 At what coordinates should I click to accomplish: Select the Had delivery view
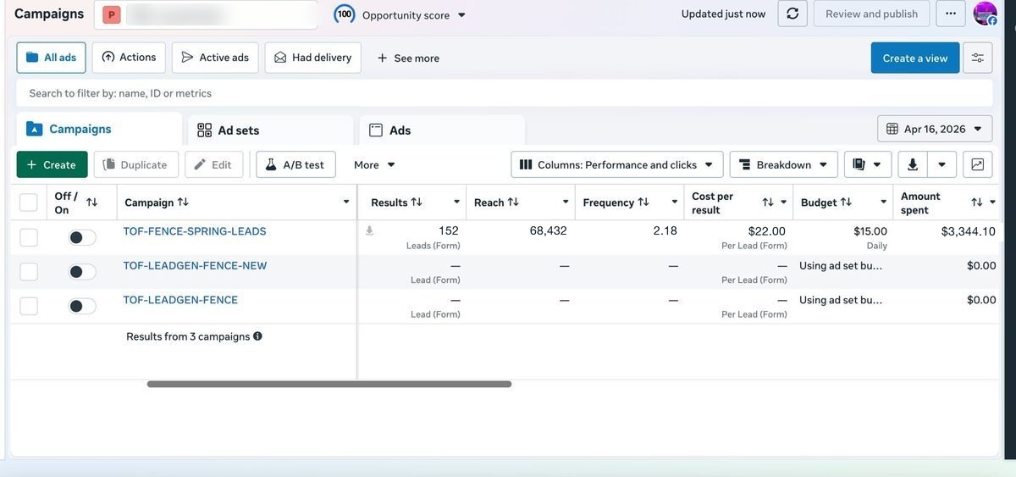pyautogui.click(x=313, y=58)
